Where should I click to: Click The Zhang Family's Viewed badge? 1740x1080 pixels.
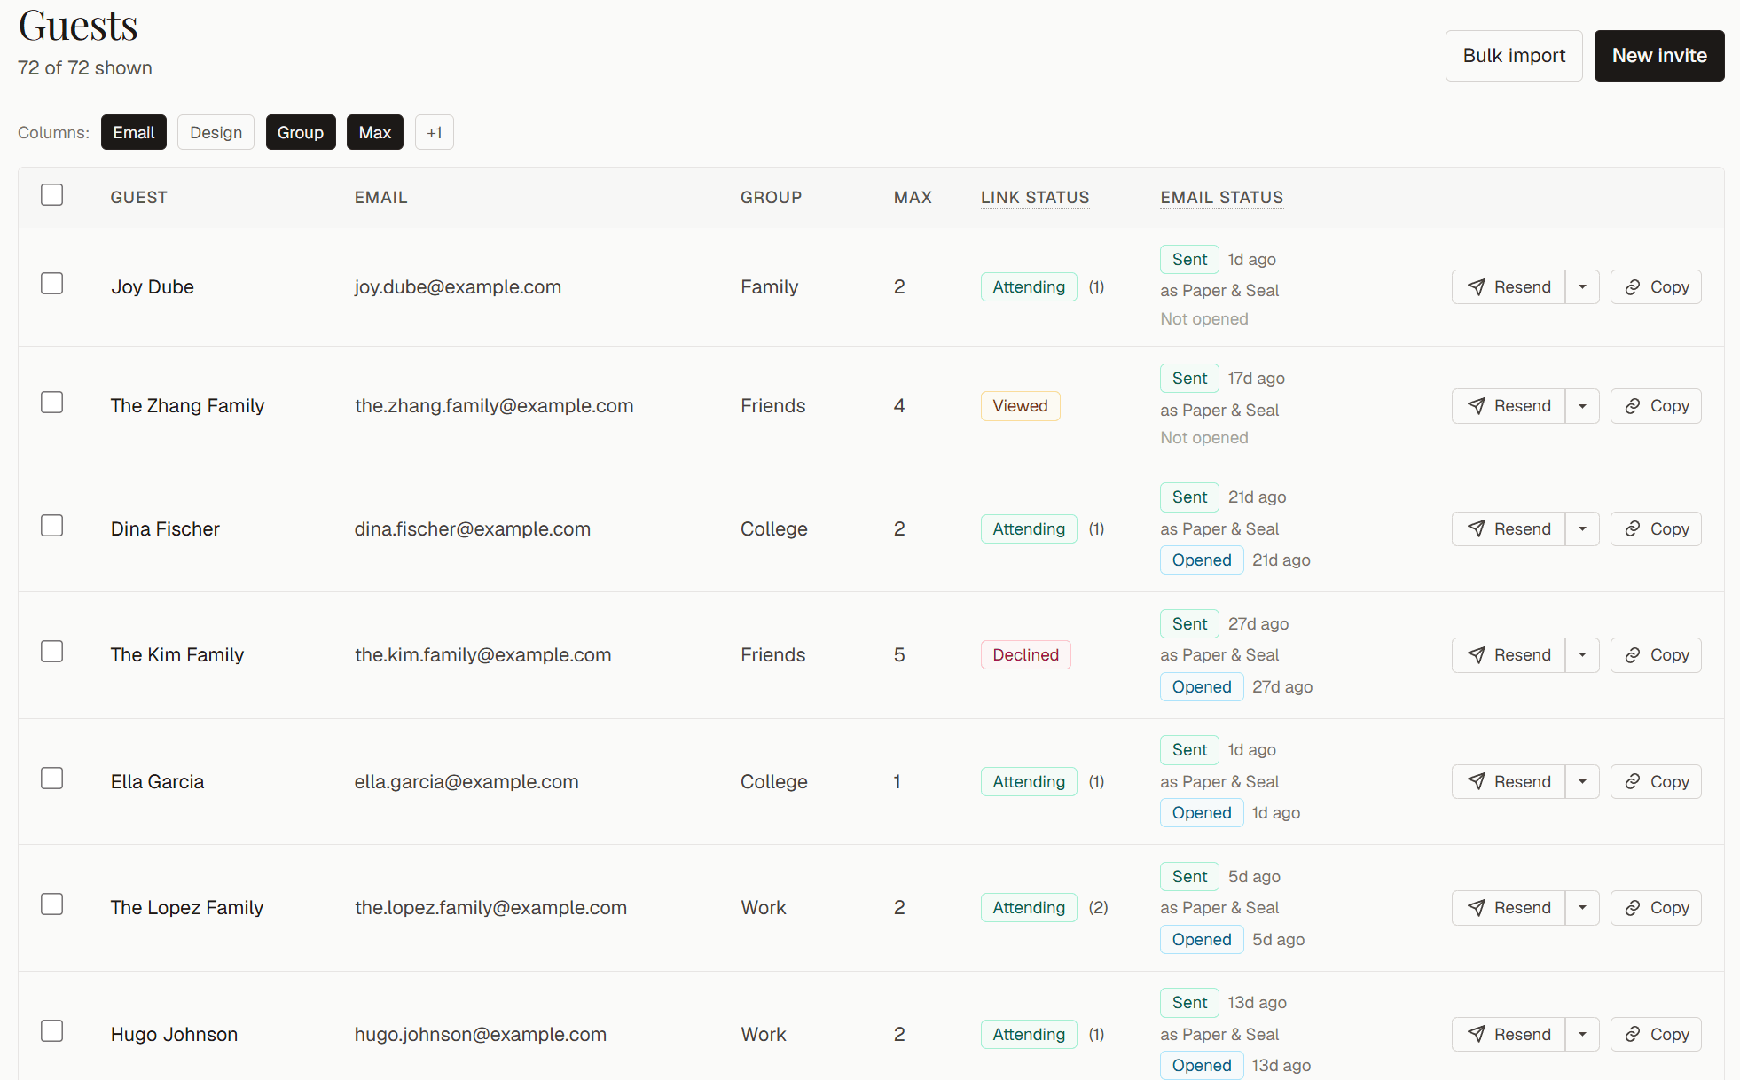tap(1021, 406)
